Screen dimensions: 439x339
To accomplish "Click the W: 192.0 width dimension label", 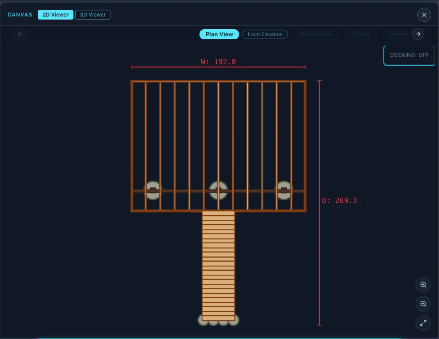I will pyautogui.click(x=218, y=62).
